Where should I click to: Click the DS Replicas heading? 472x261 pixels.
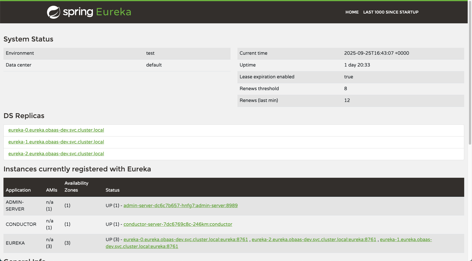(24, 116)
